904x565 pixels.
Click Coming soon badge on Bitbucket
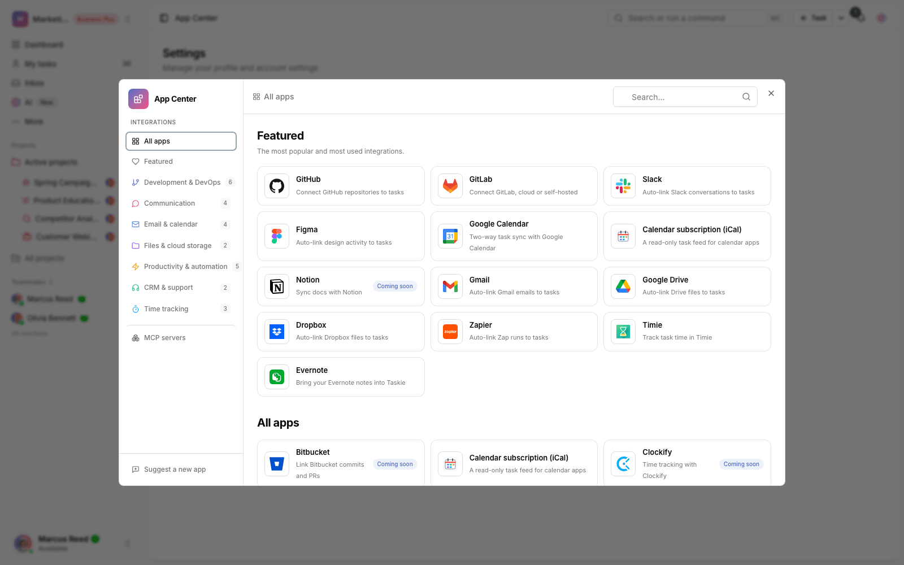[x=395, y=464]
